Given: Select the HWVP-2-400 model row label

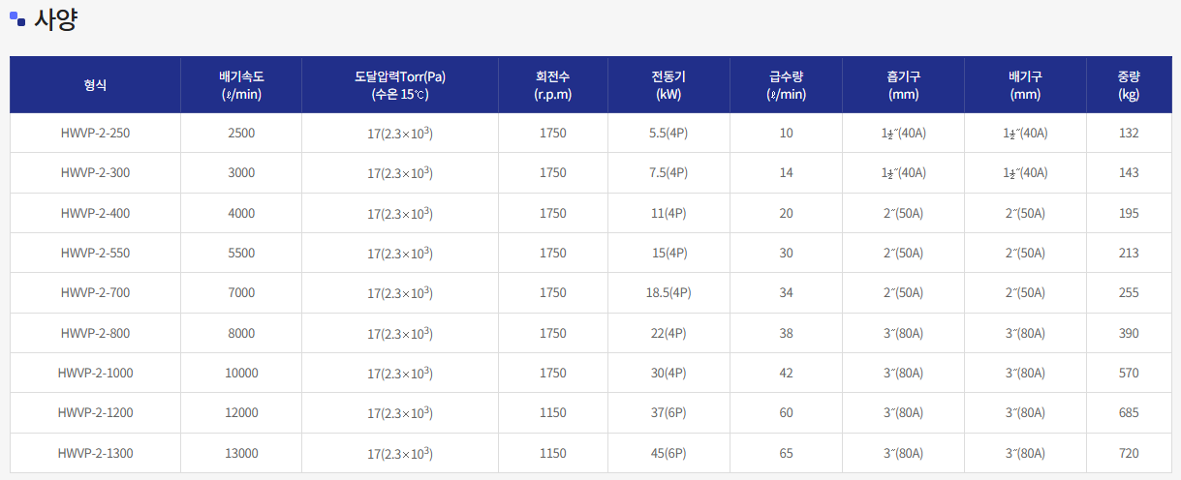Looking at the screenshot, I should coord(95,213).
